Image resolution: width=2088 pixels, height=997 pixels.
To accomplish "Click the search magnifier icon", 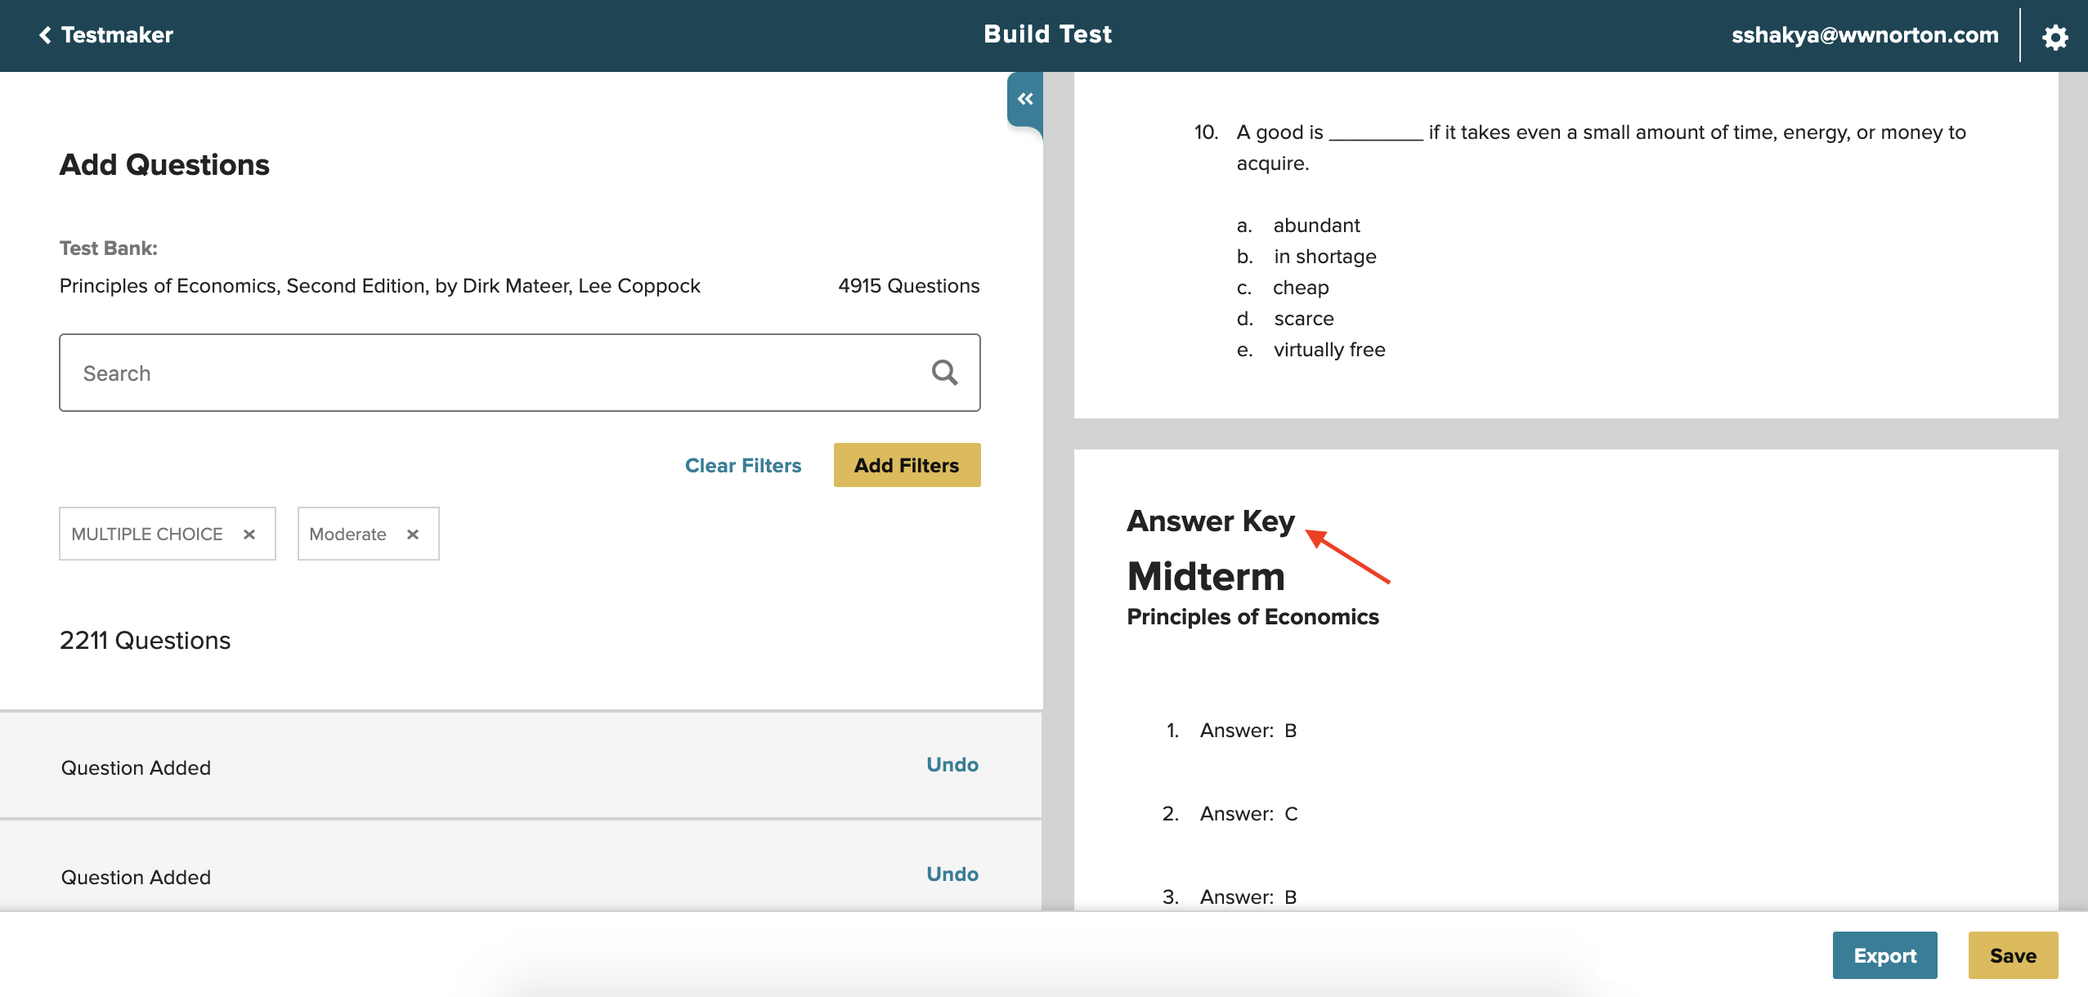I will coord(944,373).
